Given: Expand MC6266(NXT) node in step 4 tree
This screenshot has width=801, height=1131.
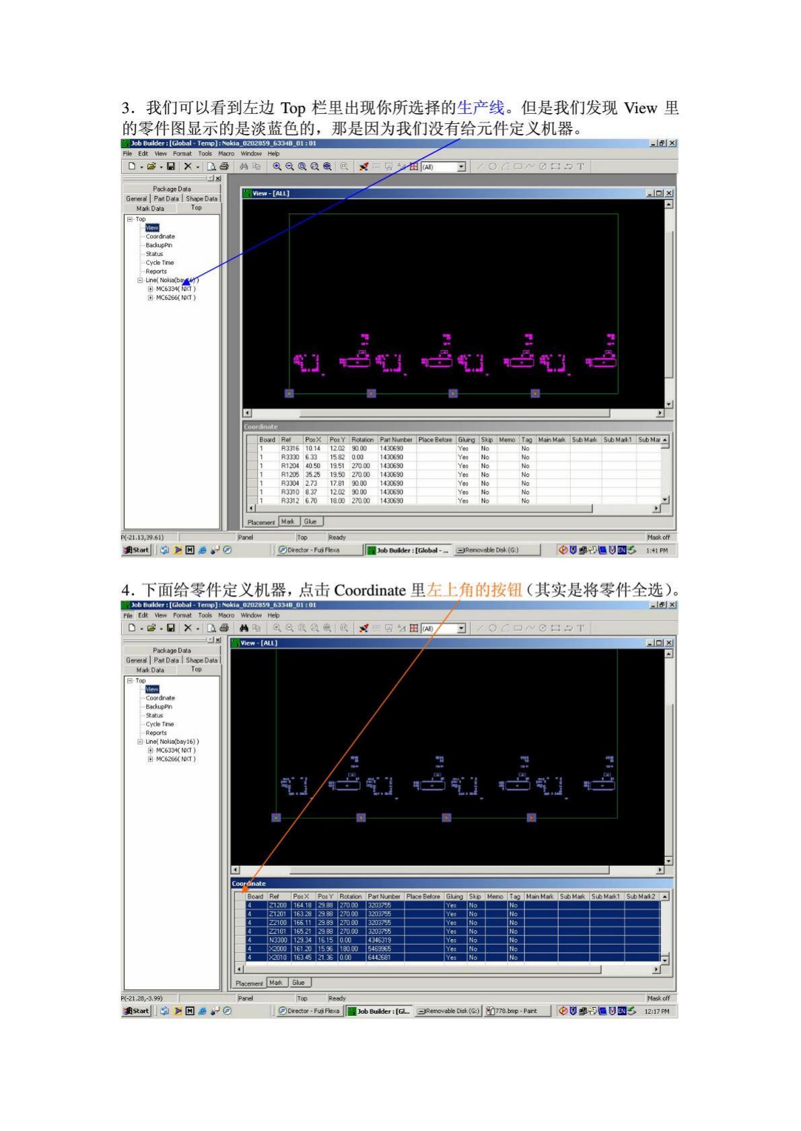Looking at the screenshot, I should click(x=151, y=759).
